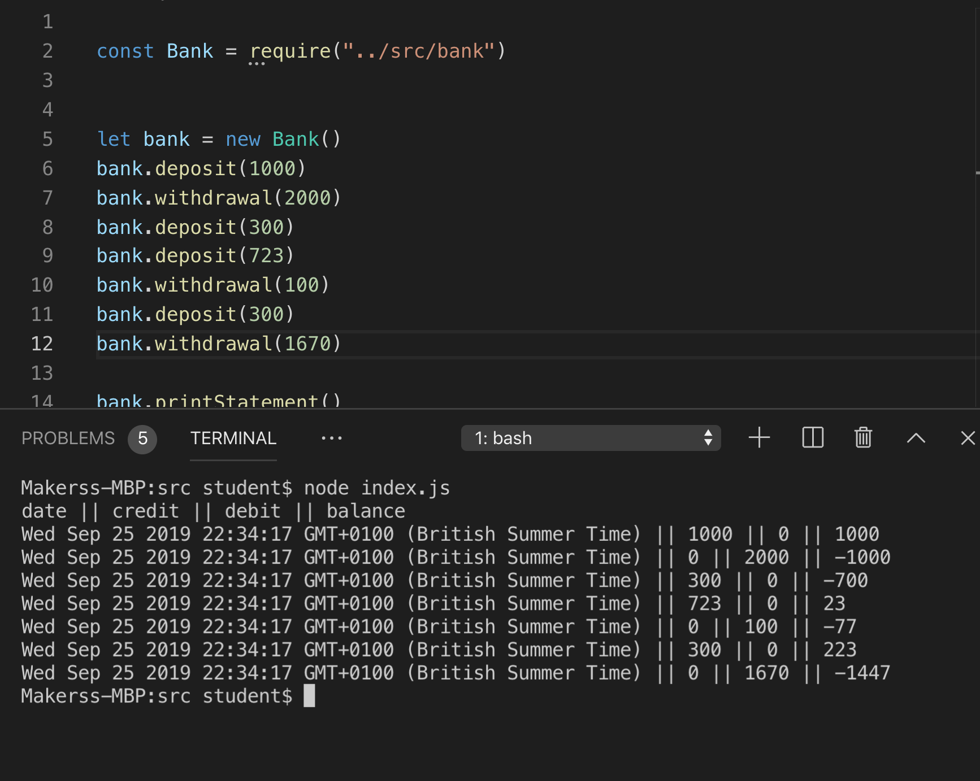Maximize panel using the up chevron
Screen dimensions: 980x781
tap(916, 438)
